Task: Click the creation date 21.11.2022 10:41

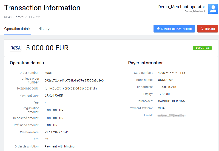Action: [x=57, y=132]
